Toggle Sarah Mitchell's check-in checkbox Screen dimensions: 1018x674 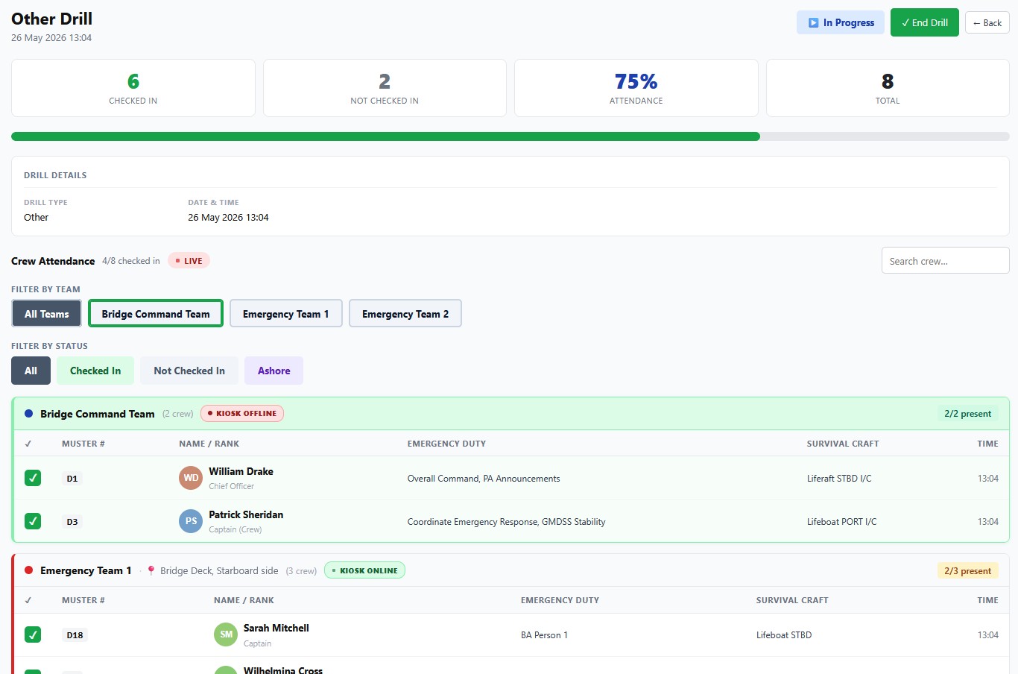33,634
